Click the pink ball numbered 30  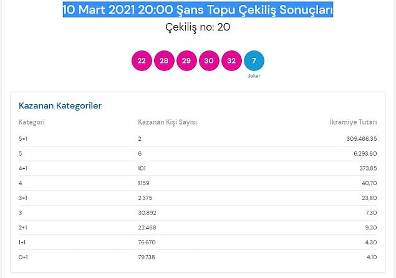coord(209,60)
